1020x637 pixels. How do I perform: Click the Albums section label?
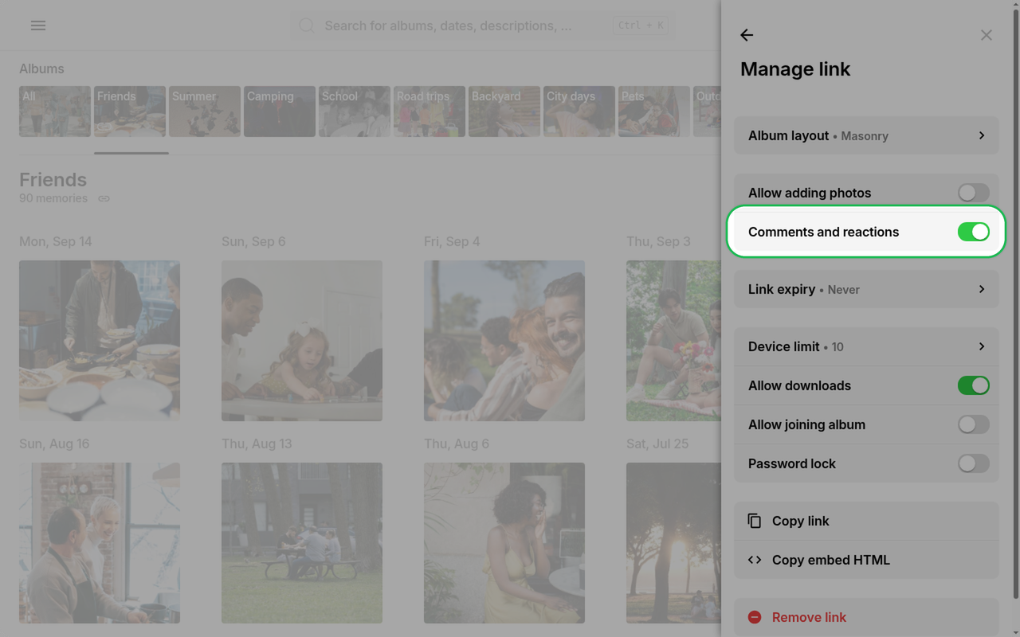(41, 69)
